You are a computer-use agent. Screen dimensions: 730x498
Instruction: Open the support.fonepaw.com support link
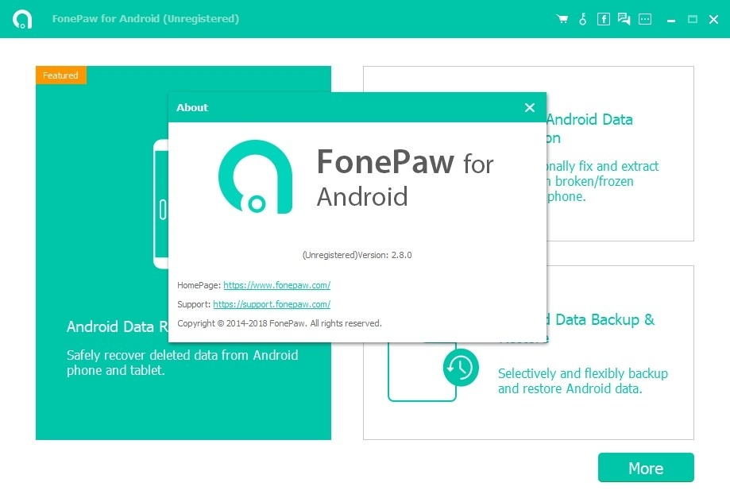coord(272,304)
